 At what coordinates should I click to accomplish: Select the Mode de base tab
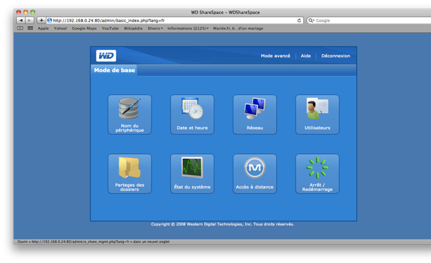114,70
